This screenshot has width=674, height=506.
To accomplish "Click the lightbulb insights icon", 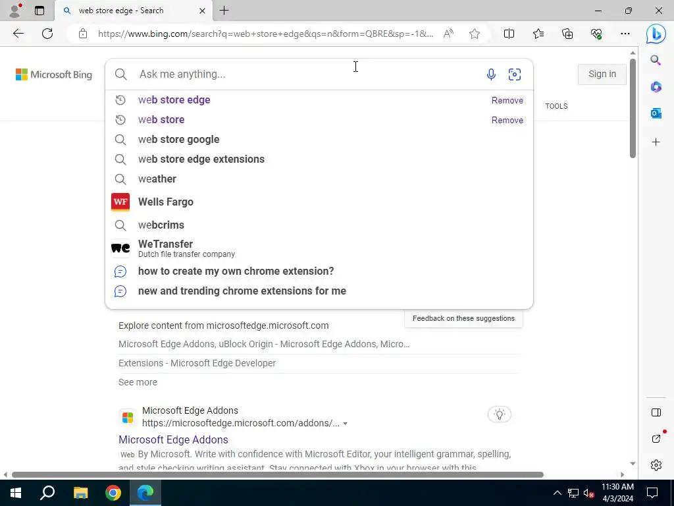I will (499, 414).
